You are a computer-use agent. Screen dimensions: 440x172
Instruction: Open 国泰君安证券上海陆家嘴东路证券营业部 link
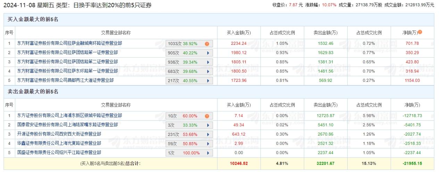tap(67, 125)
